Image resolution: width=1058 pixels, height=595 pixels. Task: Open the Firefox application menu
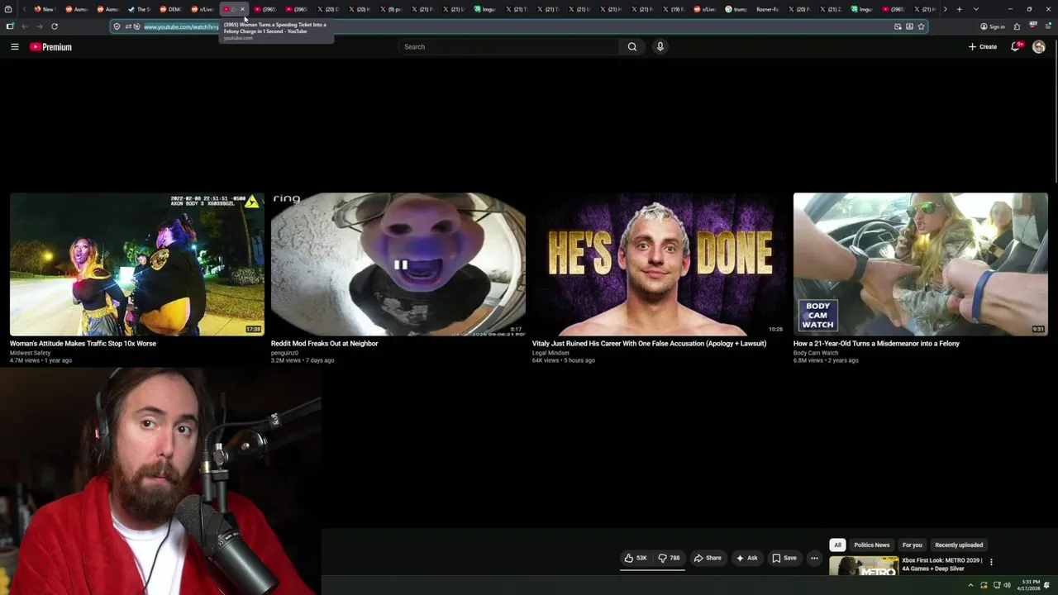click(x=1048, y=26)
